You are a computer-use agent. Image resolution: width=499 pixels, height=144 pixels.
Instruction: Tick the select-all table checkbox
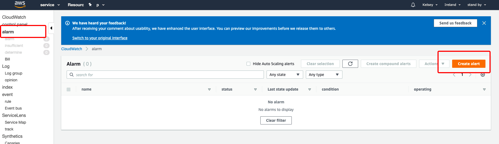[x=69, y=89]
